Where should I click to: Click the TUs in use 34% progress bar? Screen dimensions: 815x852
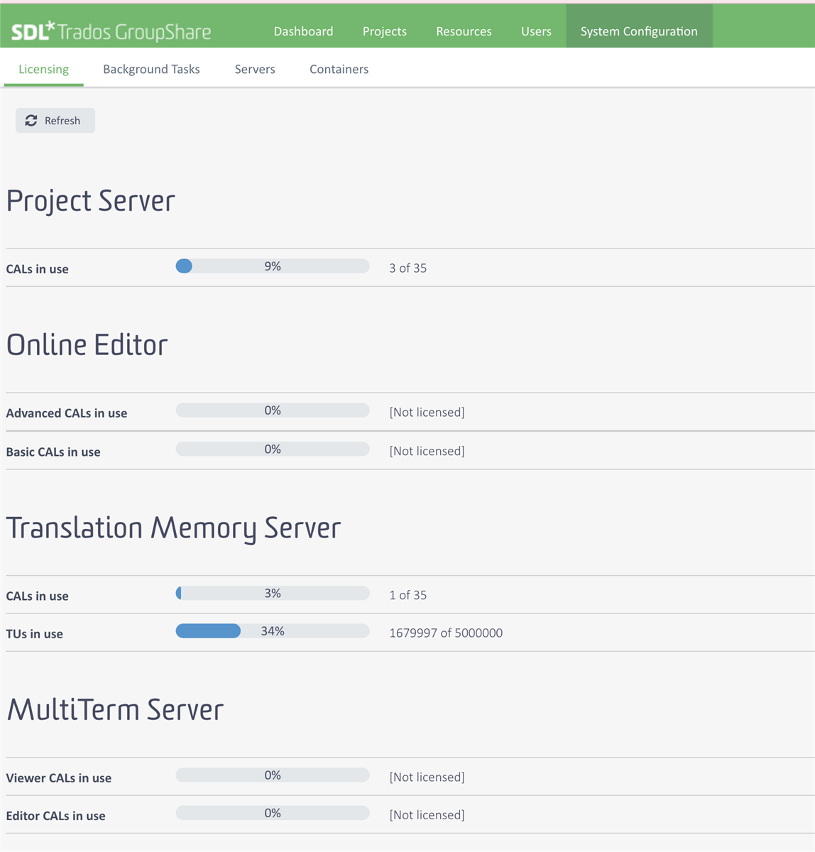click(273, 631)
